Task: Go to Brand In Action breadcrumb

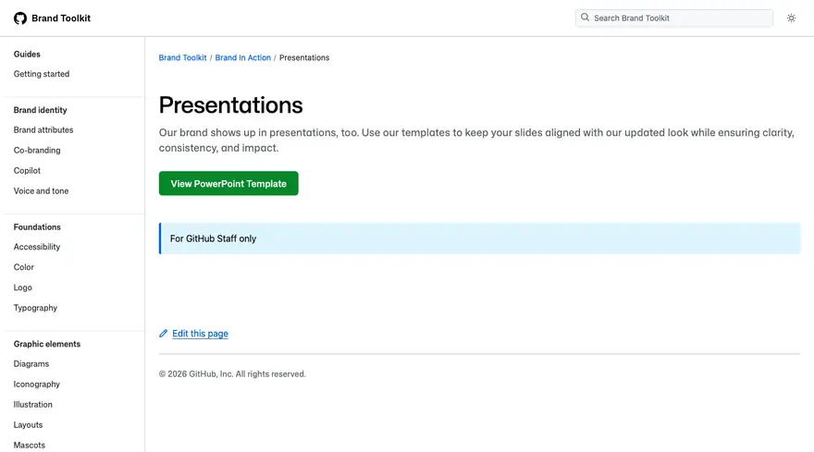Action: point(243,57)
